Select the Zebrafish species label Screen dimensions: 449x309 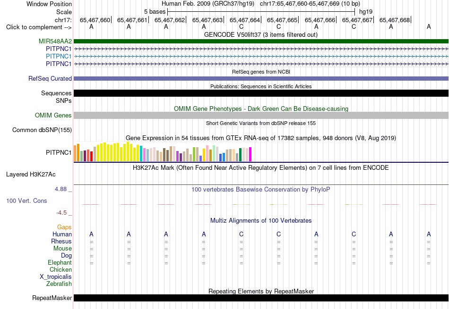coord(59,284)
